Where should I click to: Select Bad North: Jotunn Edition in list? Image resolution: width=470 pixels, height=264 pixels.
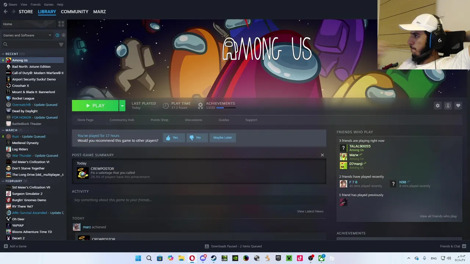pos(31,66)
